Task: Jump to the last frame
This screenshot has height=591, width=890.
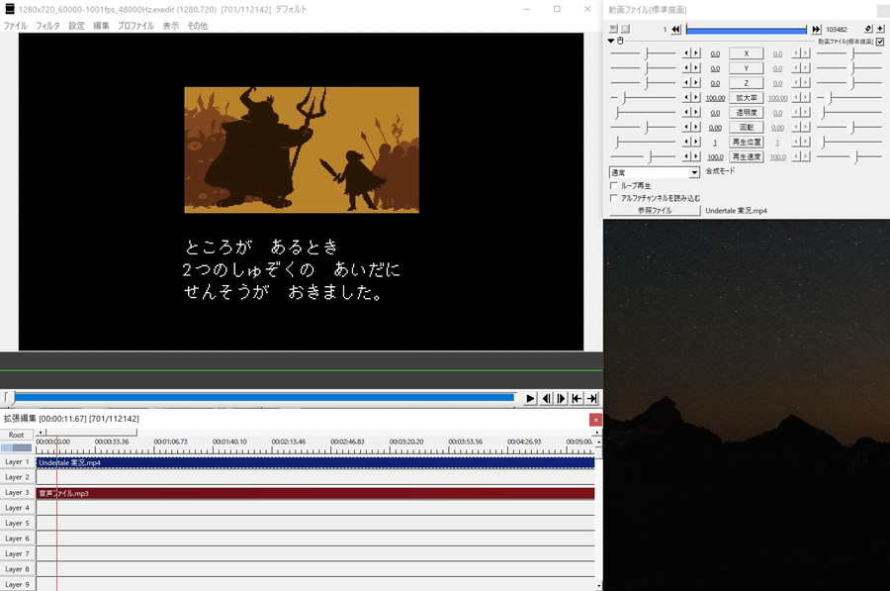Action: pos(592,398)
